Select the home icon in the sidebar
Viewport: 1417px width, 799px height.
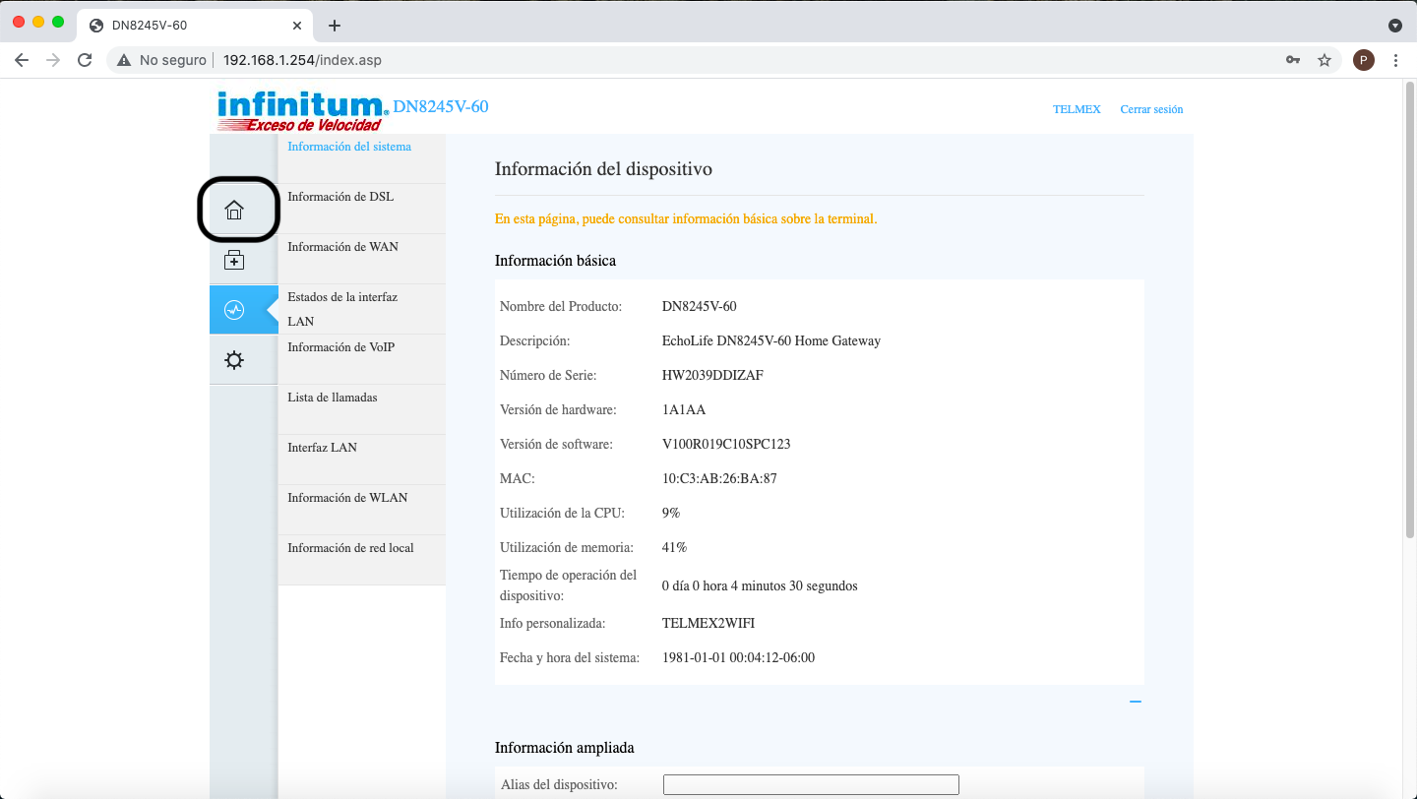(234, 210)
